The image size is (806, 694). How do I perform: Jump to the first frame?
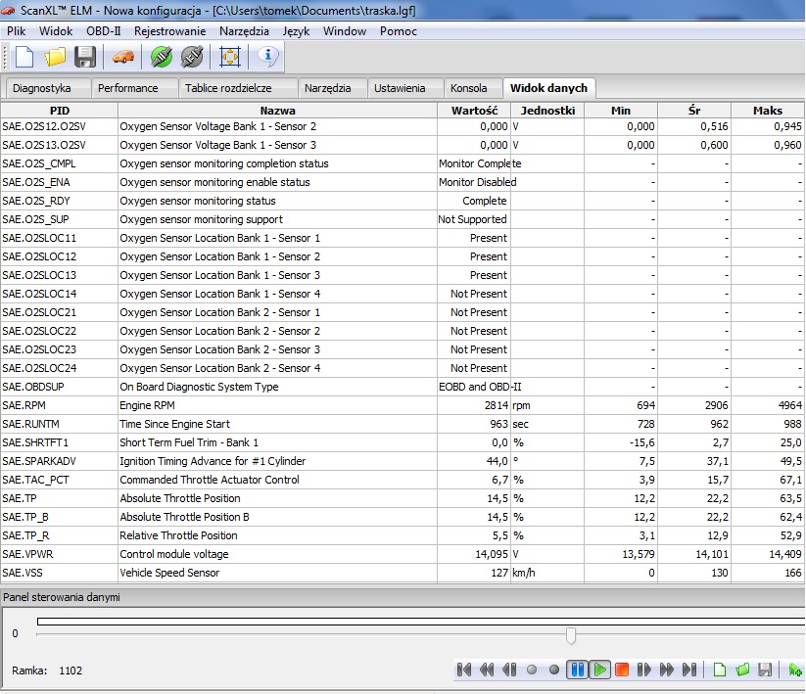(x=464, y=670)
